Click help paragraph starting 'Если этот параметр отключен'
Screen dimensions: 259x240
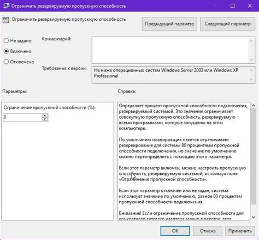(x=180, y=196)
